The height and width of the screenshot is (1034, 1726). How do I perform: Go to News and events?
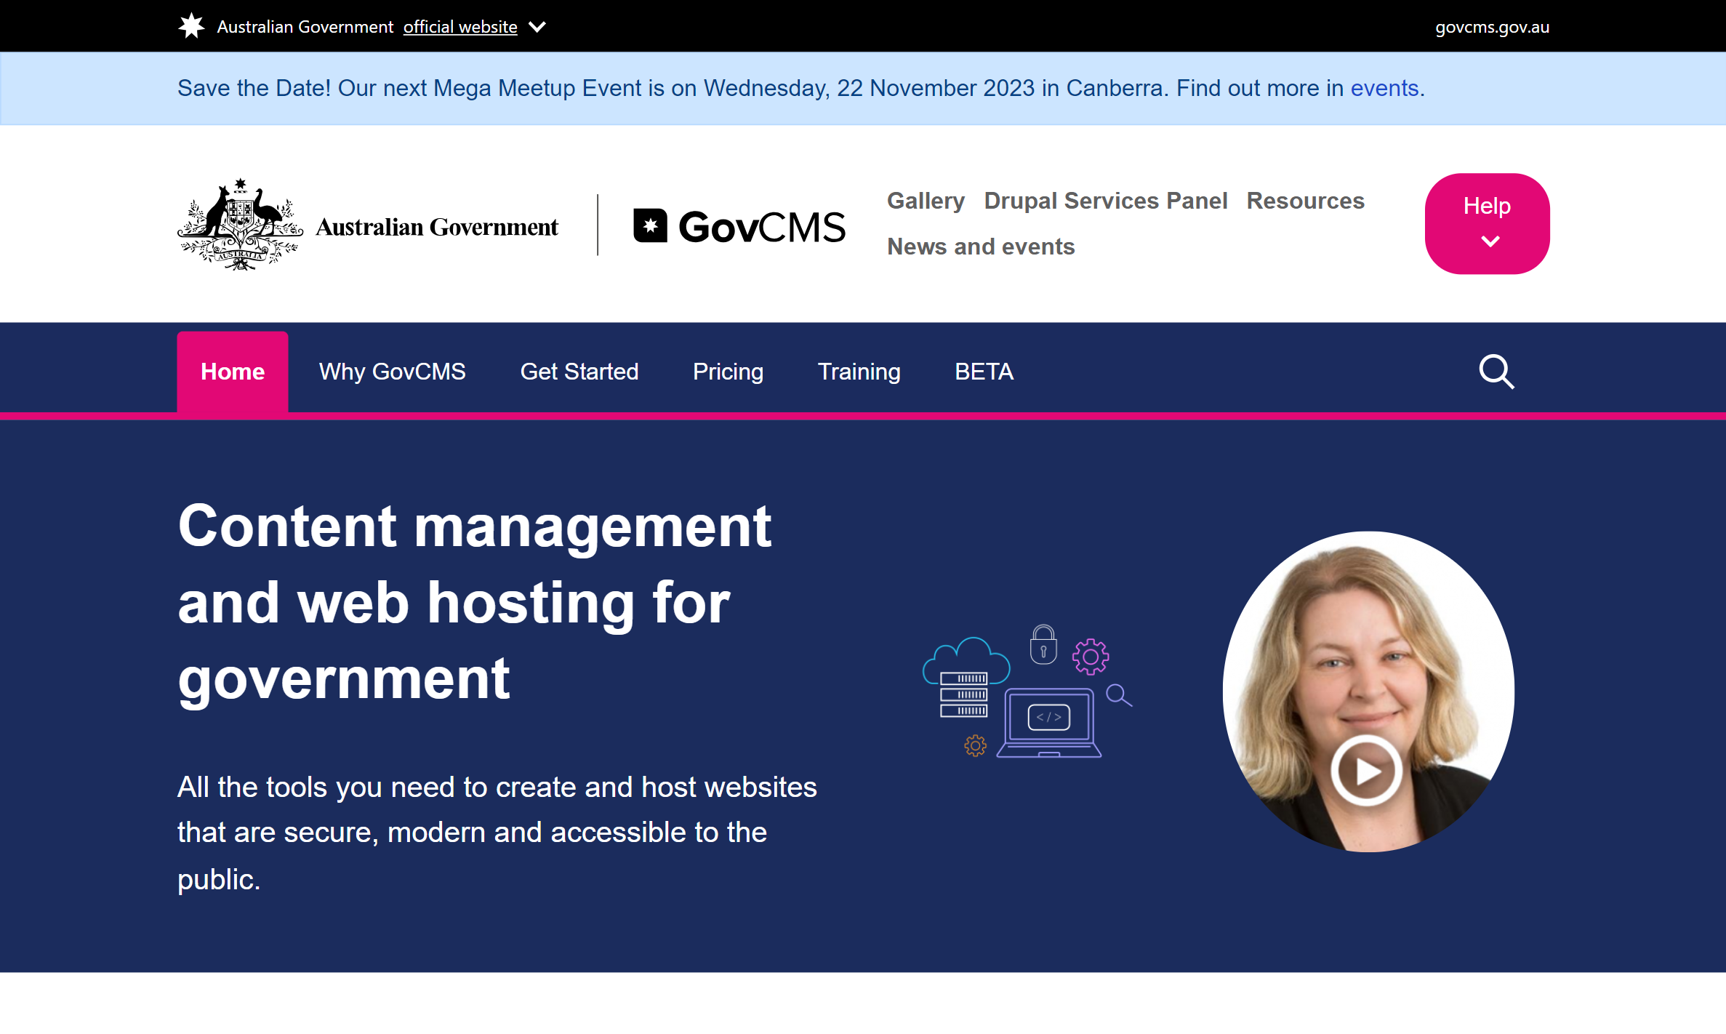point(980,247)
